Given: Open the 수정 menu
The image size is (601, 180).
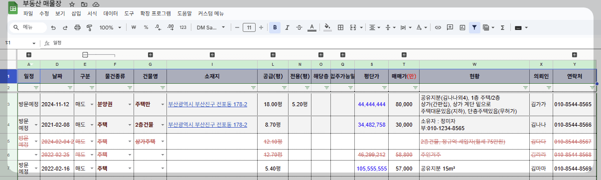Looking at the screenshot, I should (44, 13).
